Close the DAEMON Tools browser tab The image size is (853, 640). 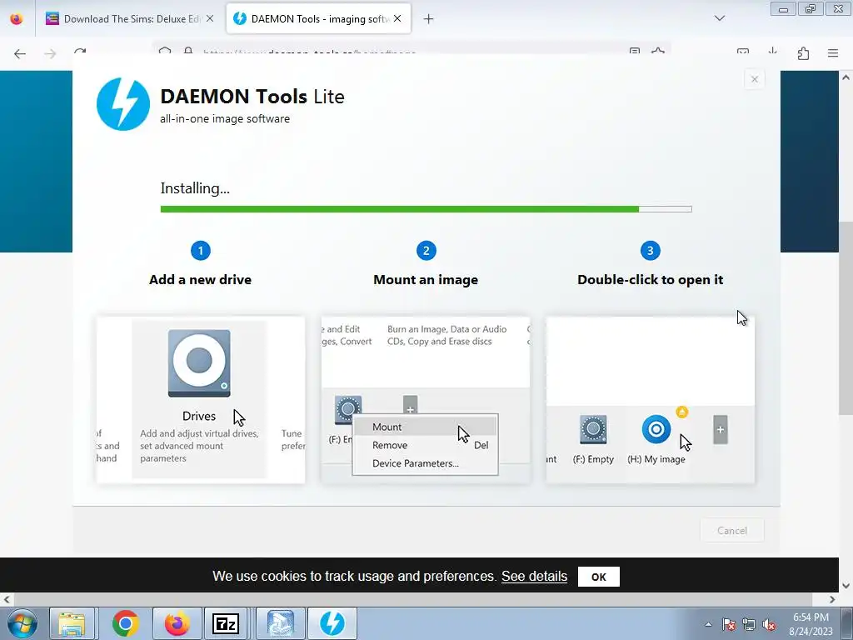pos(397,19)
